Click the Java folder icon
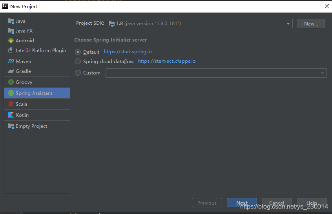This screenshot has width=332, height=214. (x=11, y=21)
